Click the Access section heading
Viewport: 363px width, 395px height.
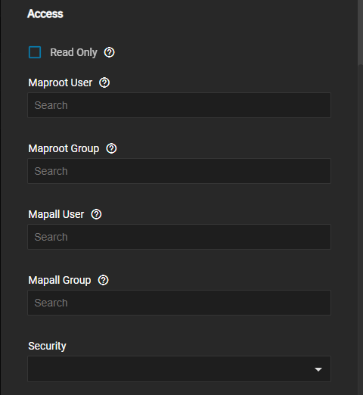pos(45,14)
